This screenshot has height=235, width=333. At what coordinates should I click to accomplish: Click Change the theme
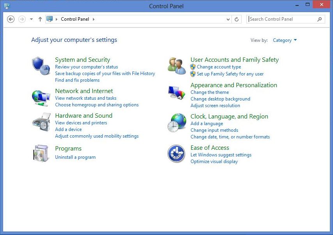[210, 92]
